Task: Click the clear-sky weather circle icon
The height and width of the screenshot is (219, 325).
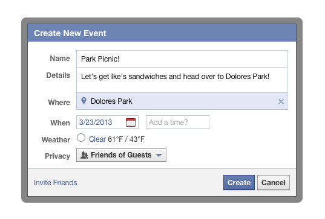Action: (81, 138)
